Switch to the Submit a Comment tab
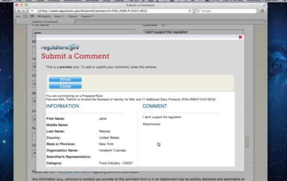The height and width of the screenshot is (181, 287). tap(45, 22)
